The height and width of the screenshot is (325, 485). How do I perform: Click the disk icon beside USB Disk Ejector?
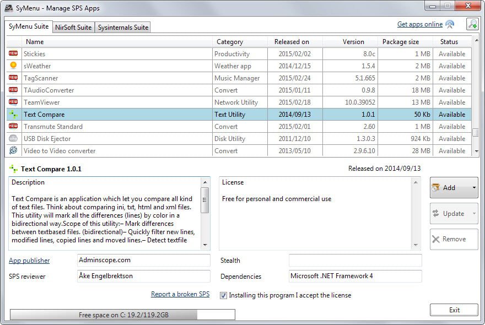[13, 138]
